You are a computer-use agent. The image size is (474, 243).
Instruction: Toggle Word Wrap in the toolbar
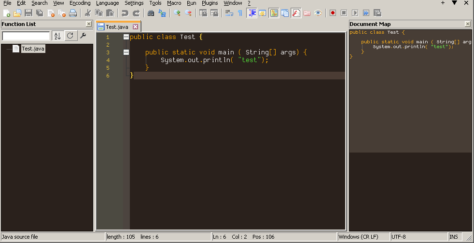tap(229, 13)
